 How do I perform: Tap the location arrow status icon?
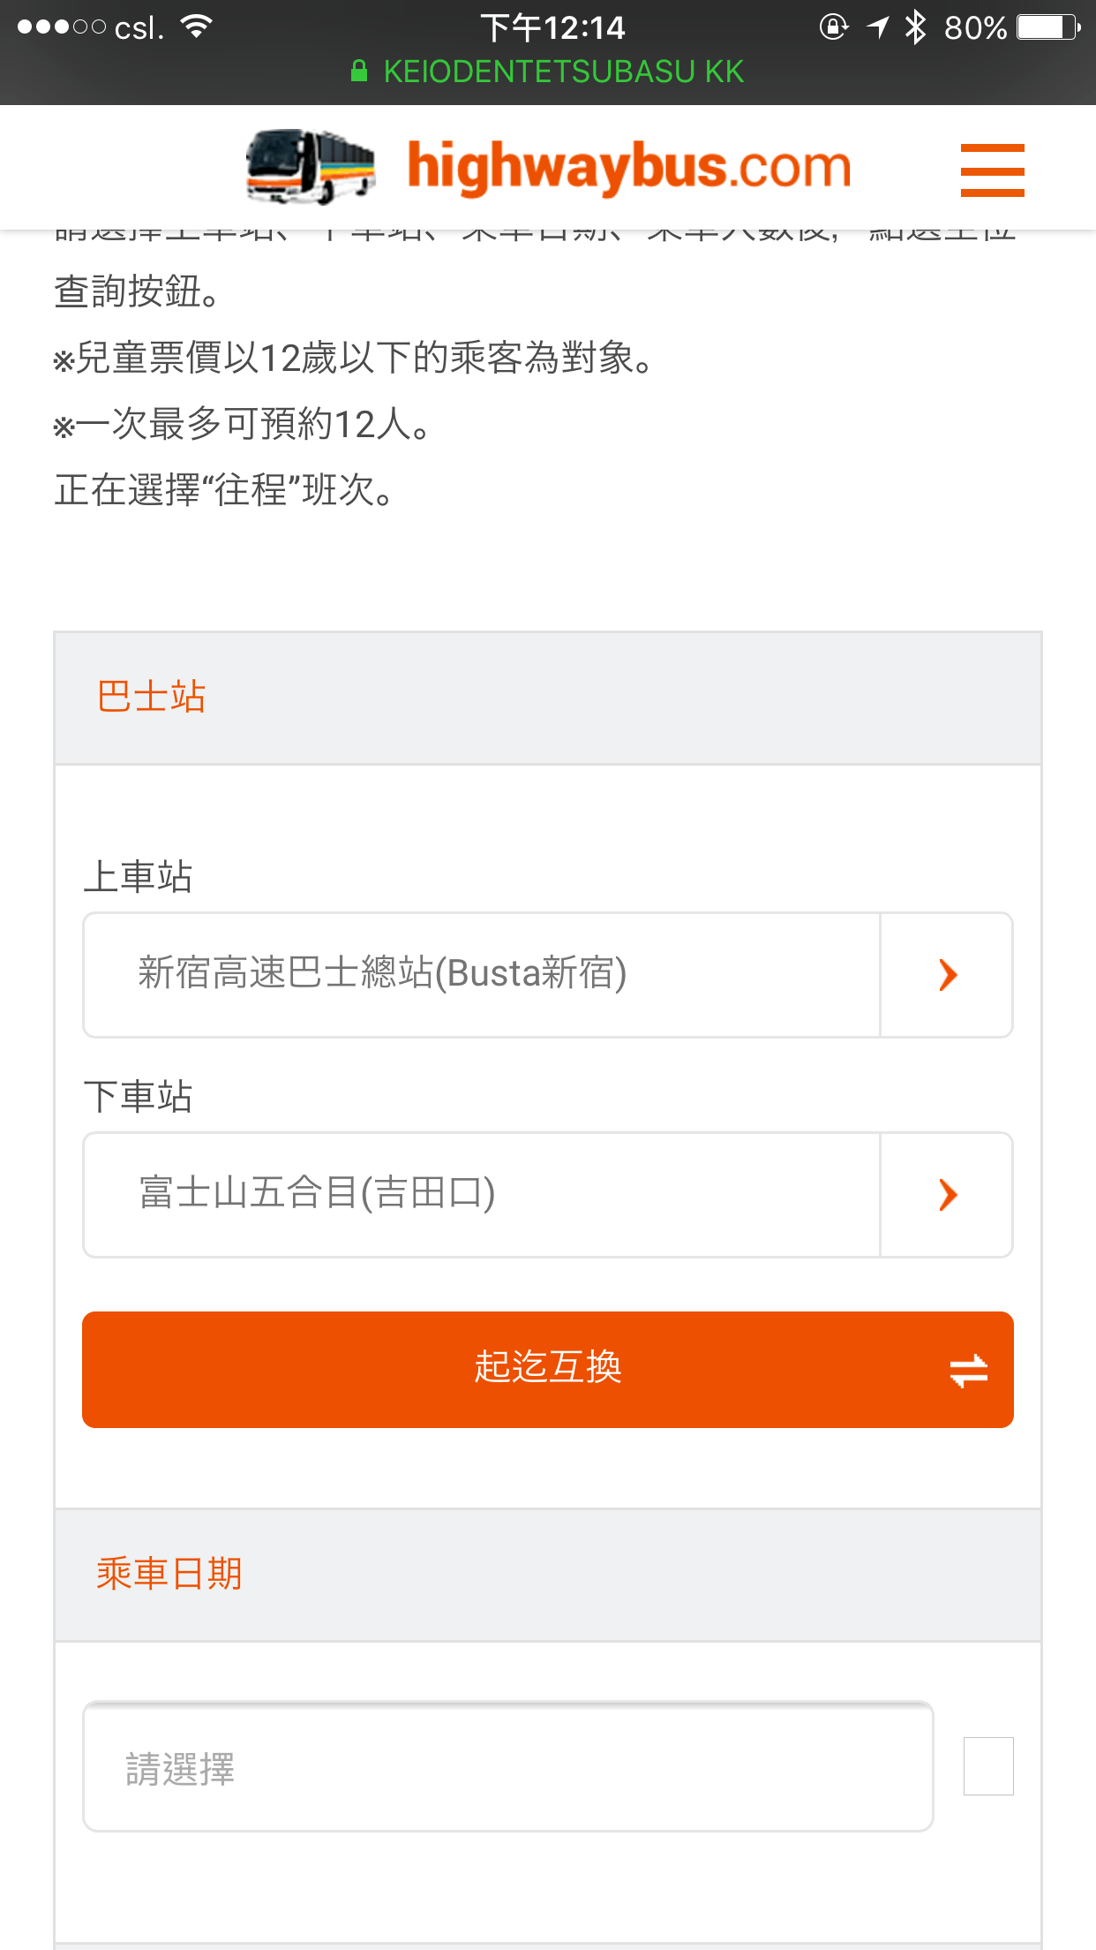[x=877, y=26]
